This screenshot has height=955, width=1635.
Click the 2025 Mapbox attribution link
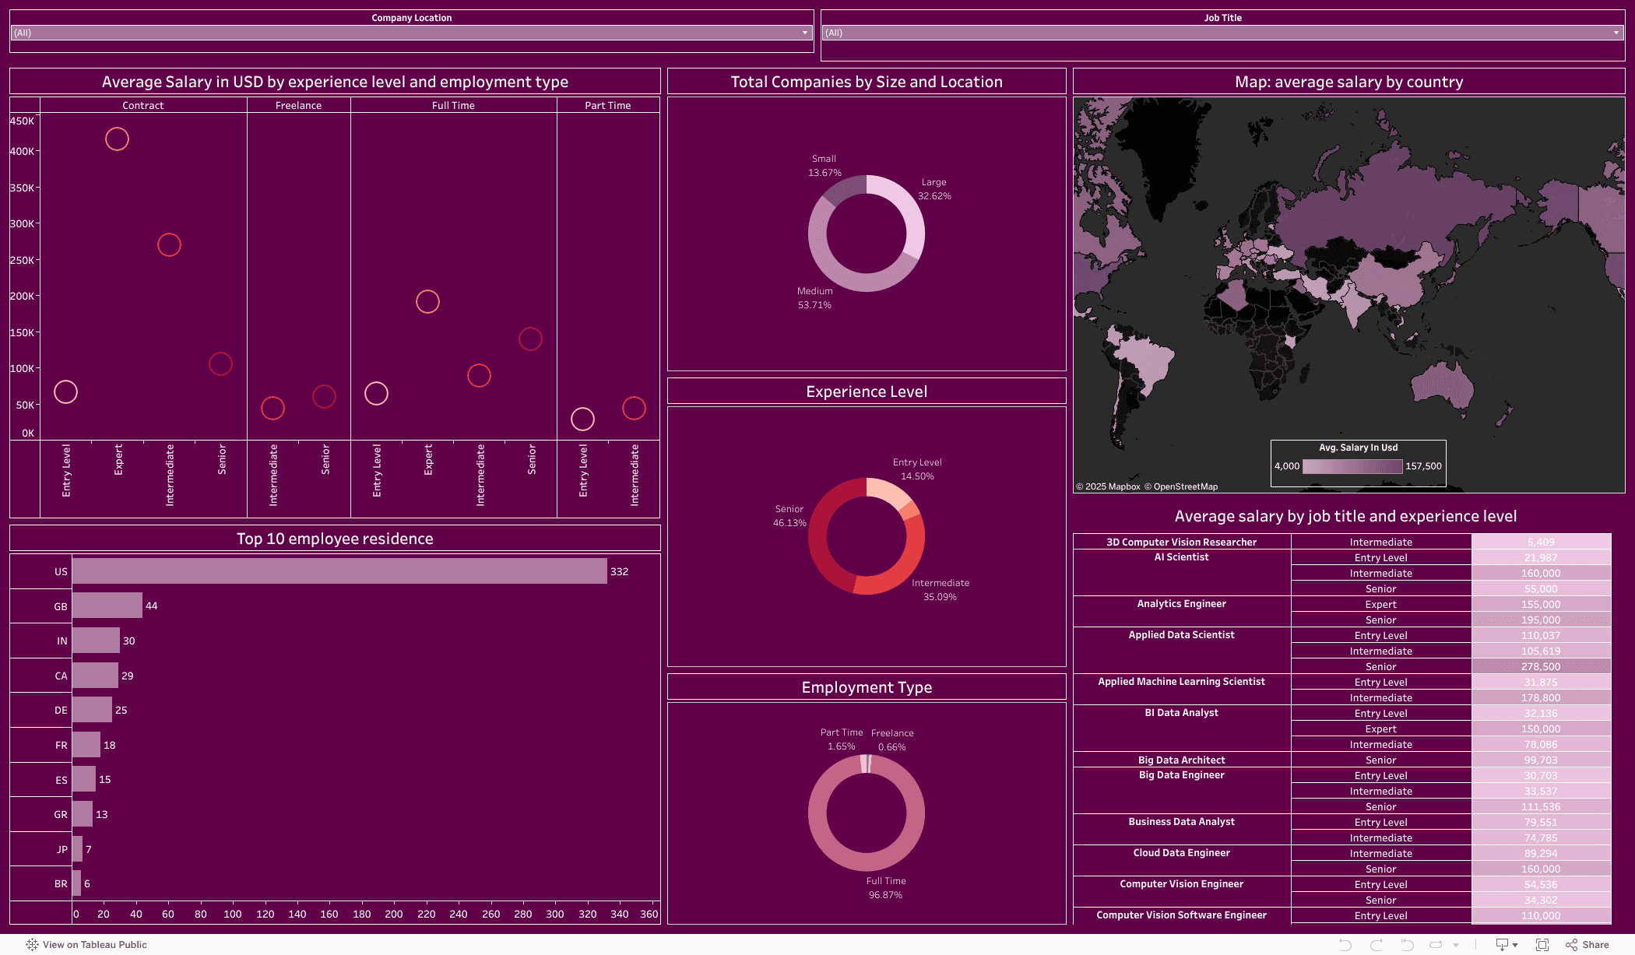(1109, 486)
